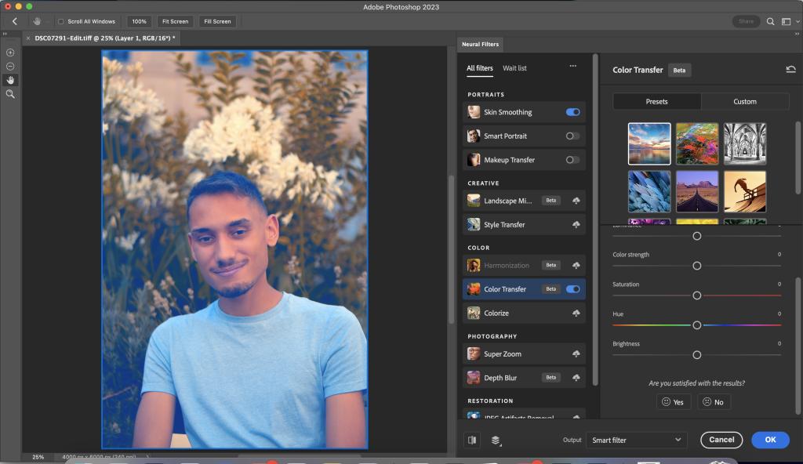Download the Colorize filter via cloud icon

coord(576,313)
